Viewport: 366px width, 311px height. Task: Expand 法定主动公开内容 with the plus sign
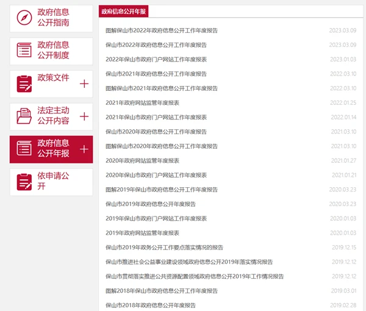pyautogui.click(x=84, y=116)
